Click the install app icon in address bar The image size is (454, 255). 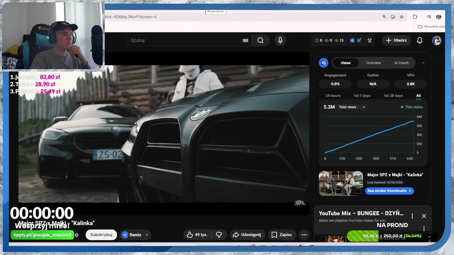tap(393, 17)
